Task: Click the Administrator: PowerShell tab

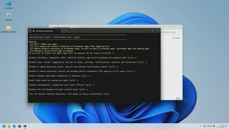Action: [44, 31]
